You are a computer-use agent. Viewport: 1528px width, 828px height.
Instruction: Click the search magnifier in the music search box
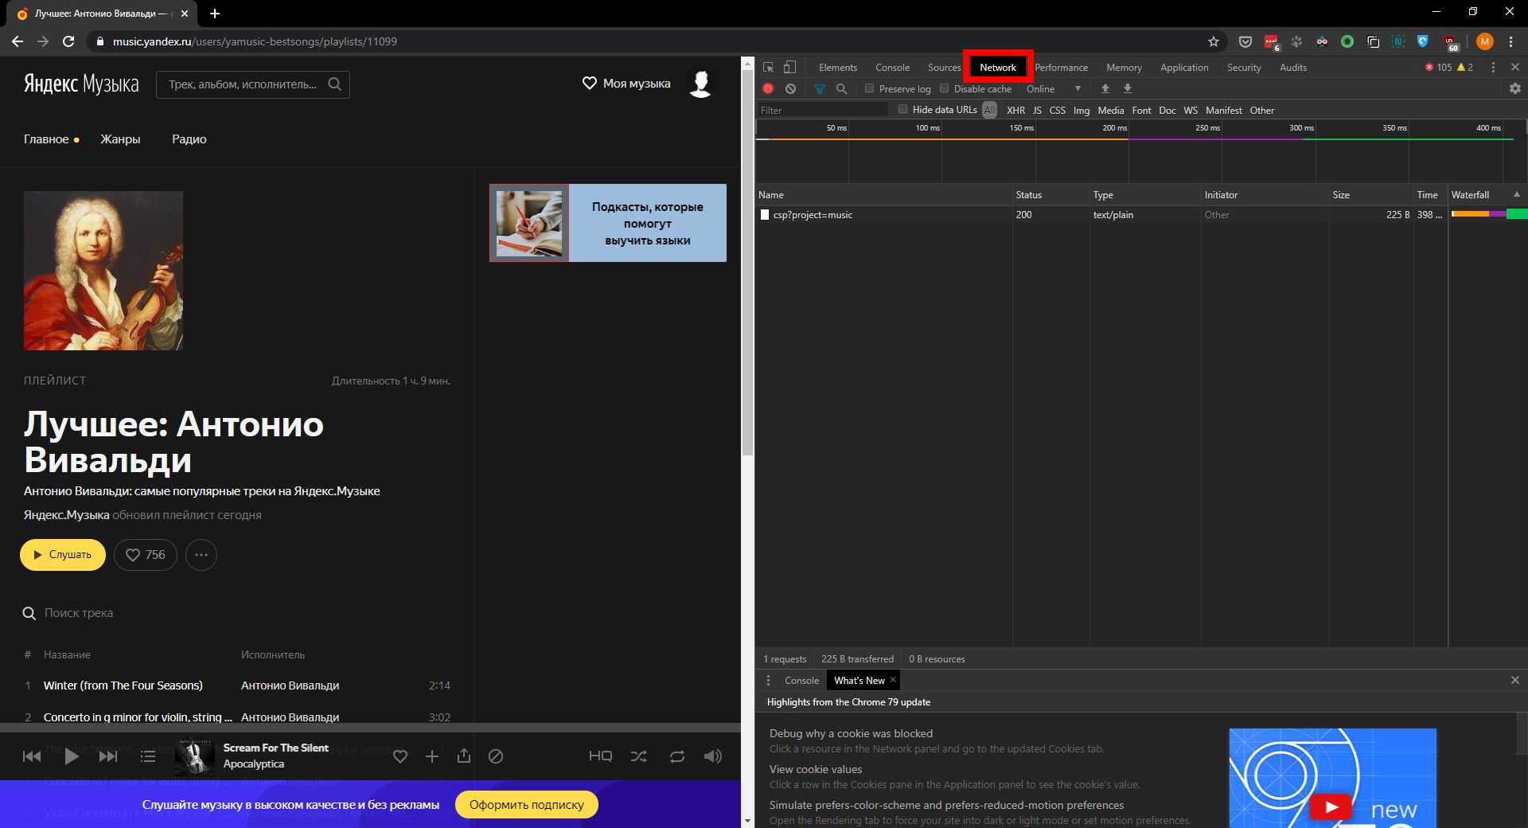tap(335, 84)
